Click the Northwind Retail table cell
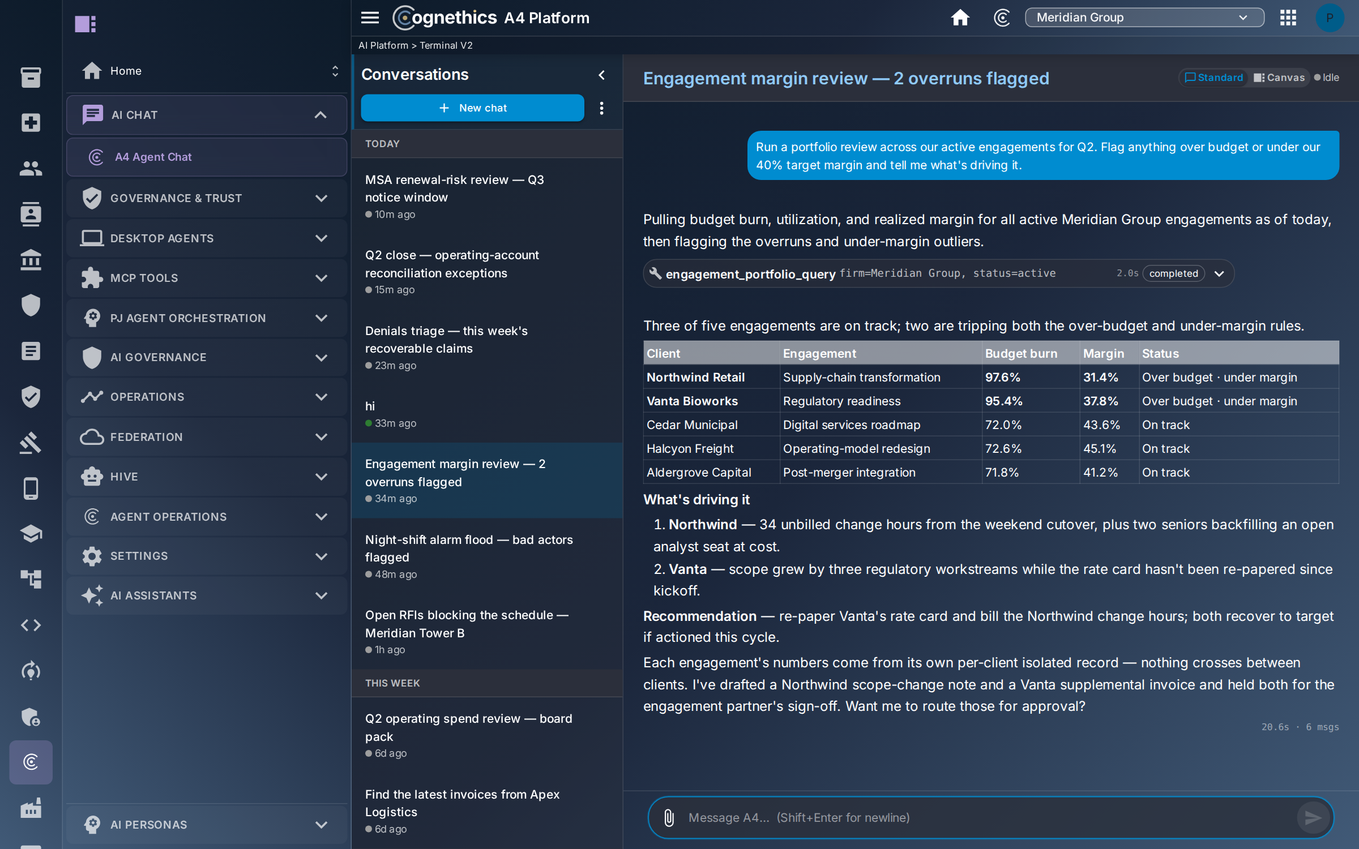This screenshot has width=1359, height=849. click(712, 377)
